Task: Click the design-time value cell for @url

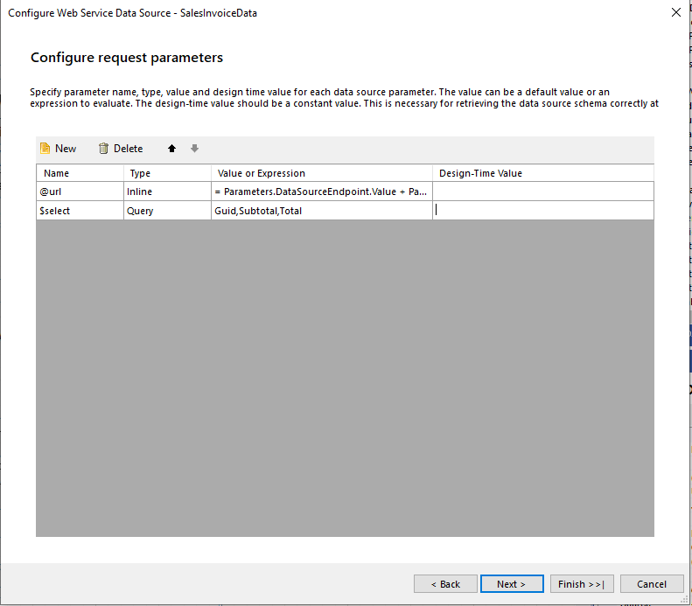Action: coord(543,192)
